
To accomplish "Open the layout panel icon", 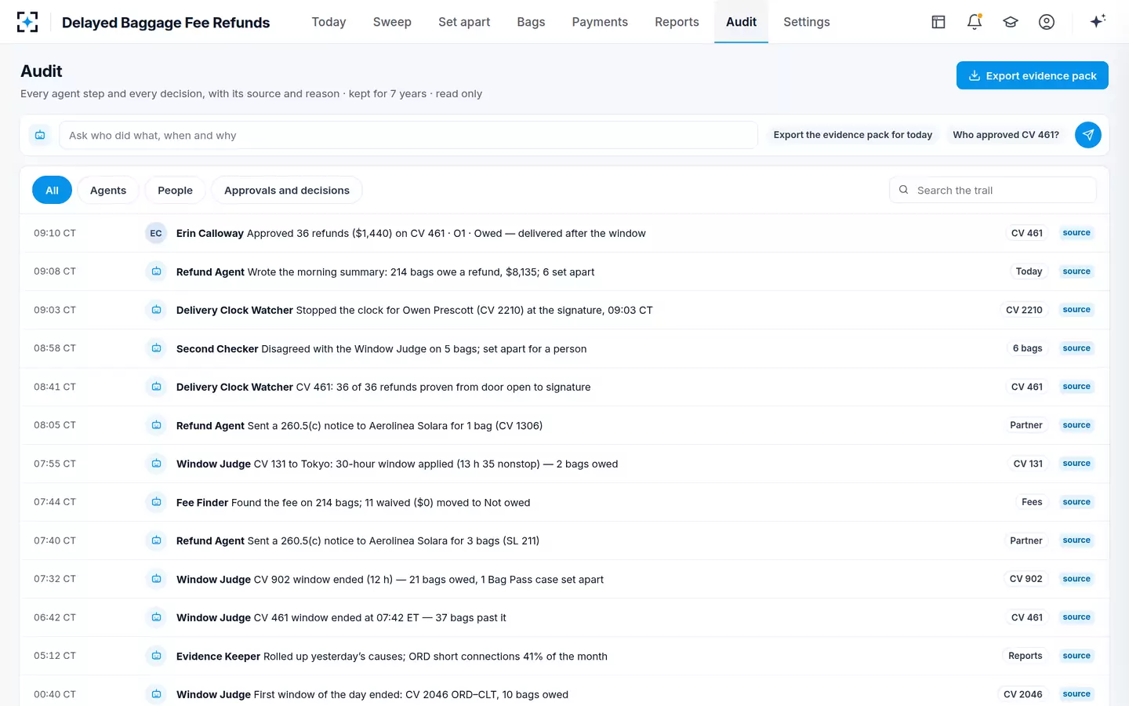I will pyautogui.click(x=938, y=22).
